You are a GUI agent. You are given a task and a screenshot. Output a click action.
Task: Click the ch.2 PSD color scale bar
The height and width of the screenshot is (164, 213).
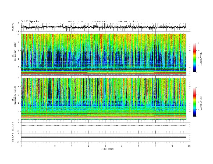[x=195, y=102]
